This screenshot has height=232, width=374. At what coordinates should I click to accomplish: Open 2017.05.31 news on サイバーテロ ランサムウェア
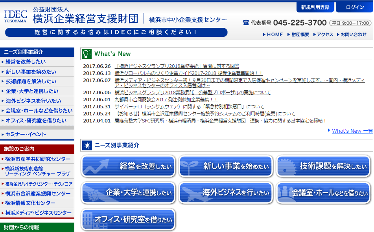pyautogui.click(x=189, y=107)
